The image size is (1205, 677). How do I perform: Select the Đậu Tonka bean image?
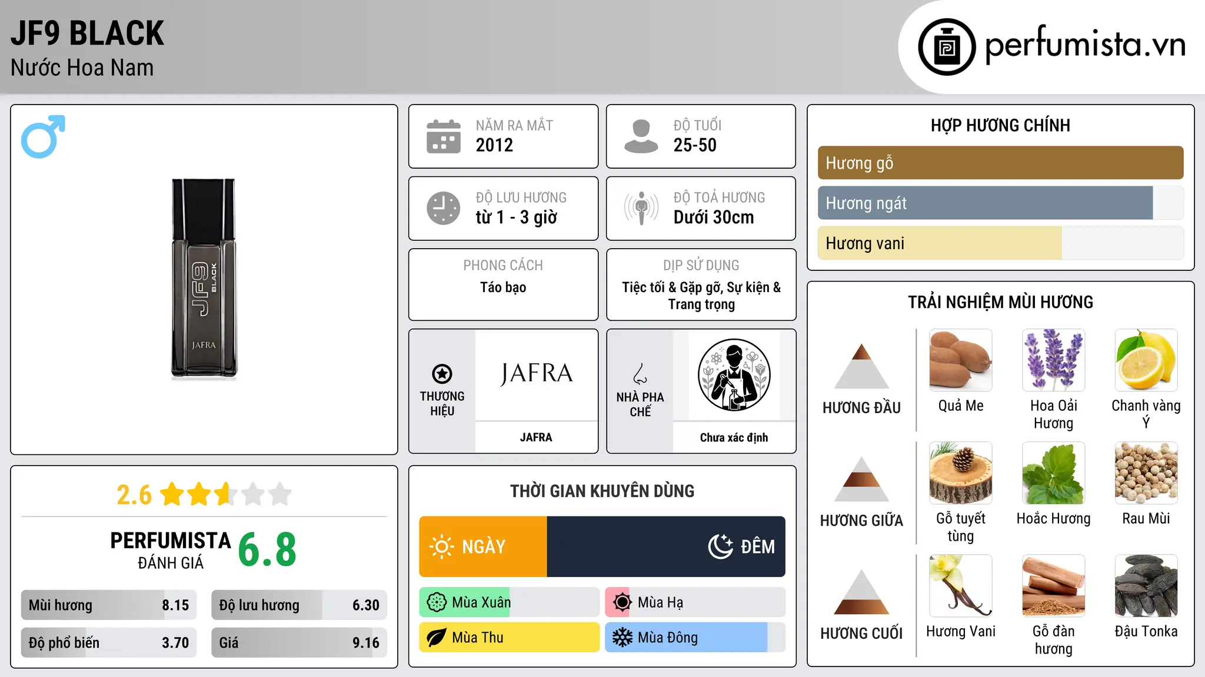(1146, 586)
